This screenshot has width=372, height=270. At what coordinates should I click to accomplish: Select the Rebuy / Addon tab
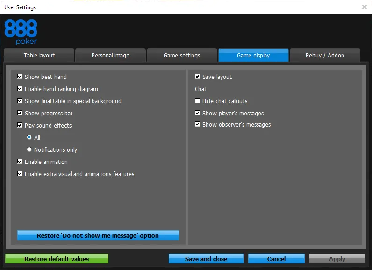coord(325,55)
